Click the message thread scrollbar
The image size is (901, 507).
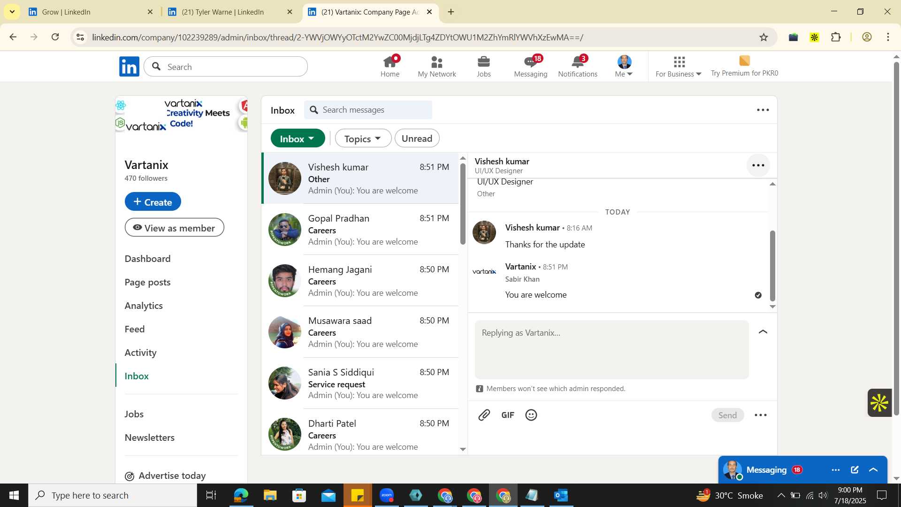tap(772, 266)
